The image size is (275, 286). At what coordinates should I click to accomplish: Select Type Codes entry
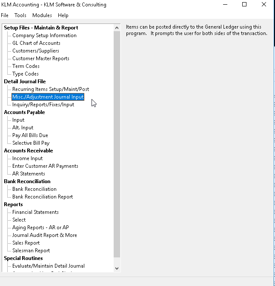[26, 74]
